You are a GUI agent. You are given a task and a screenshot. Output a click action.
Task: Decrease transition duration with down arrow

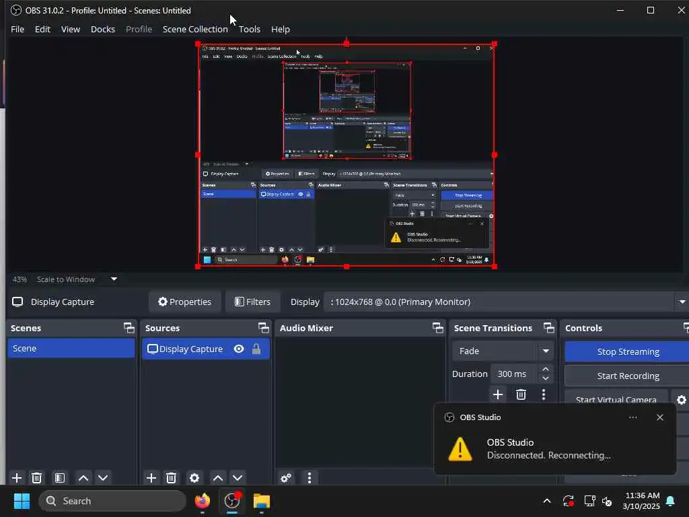tap(546, 378)
